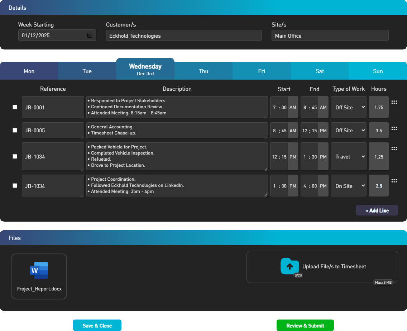Open the Project_Report.docx Word document icon
This screenshot has width=407, height=331.
39,270
